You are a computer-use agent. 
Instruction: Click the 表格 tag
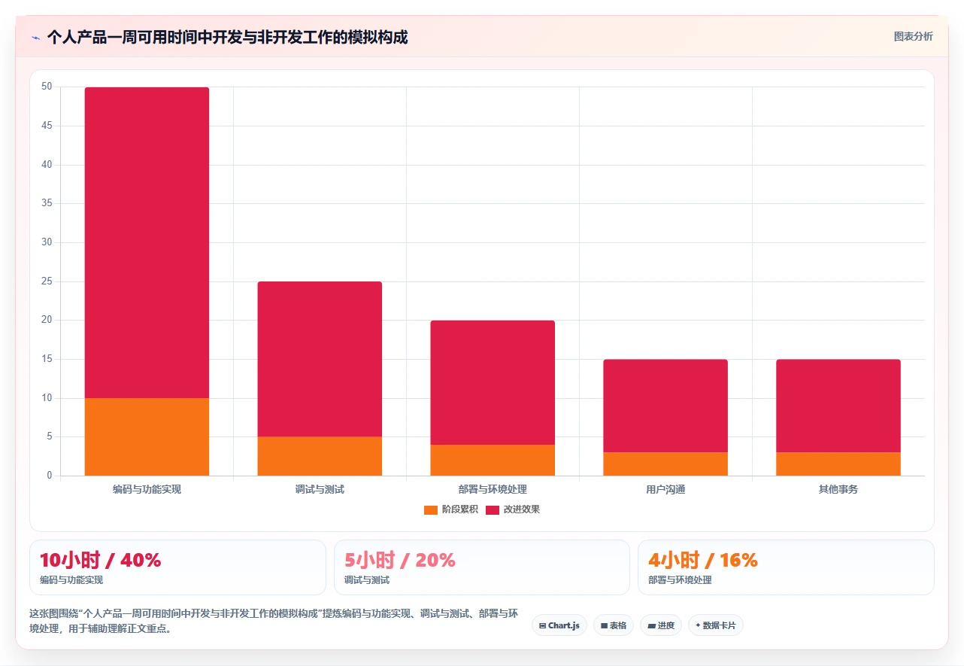[x=614, y=625]
